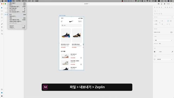Choose 가져오기... (Import) menu item
Image resolution: width=174 pixels, height=98 pixels.
[17, 28]
